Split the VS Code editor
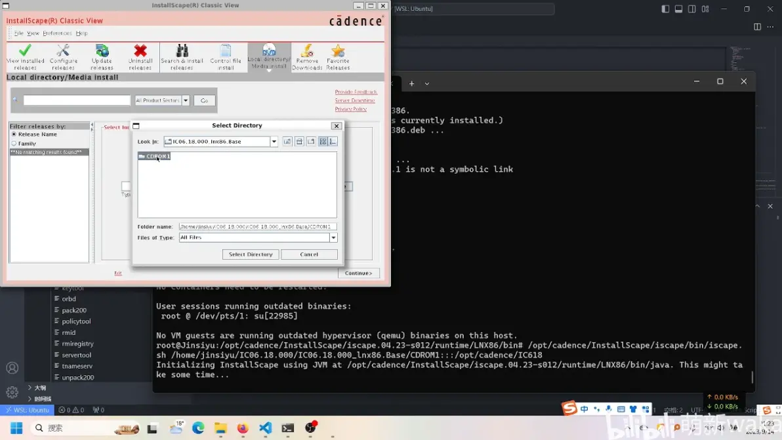782x440 pixels. tap(757, 27)
